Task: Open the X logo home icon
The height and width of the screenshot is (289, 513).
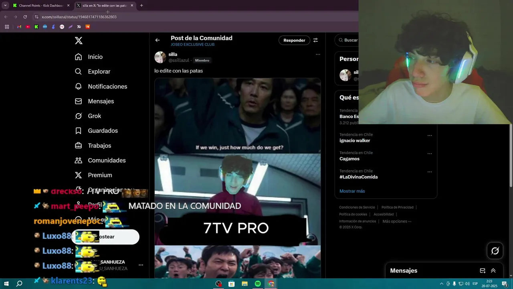Action: 79,41
